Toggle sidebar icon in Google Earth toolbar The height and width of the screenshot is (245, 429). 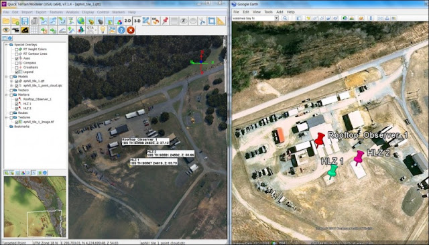[298, 18]
